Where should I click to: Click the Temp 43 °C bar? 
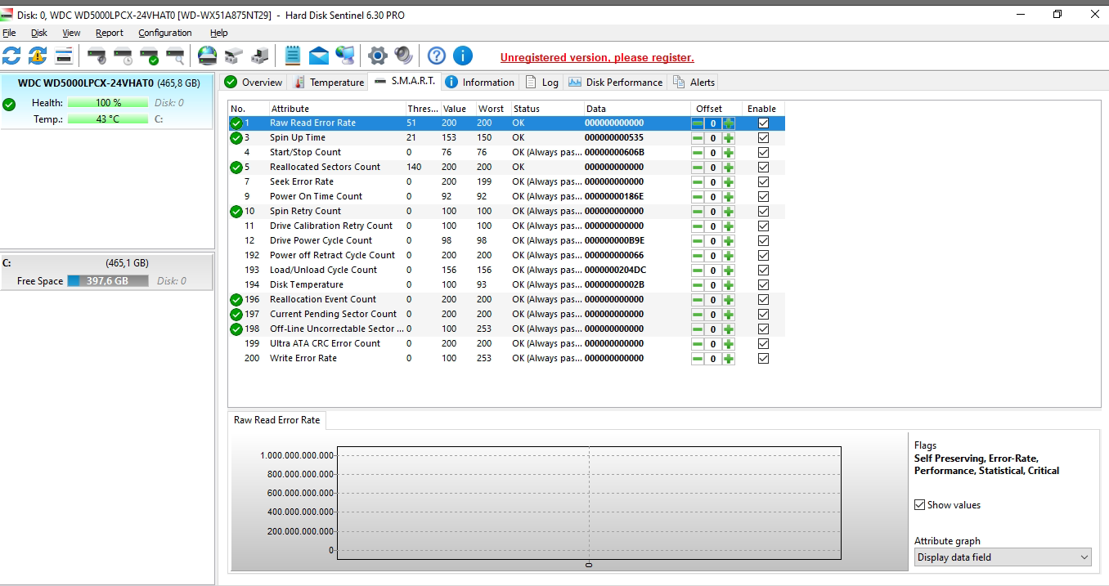pyautogui.click(x=108, y=119)
